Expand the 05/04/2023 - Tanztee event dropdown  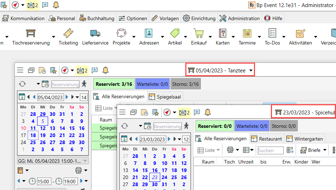point(251,71)
